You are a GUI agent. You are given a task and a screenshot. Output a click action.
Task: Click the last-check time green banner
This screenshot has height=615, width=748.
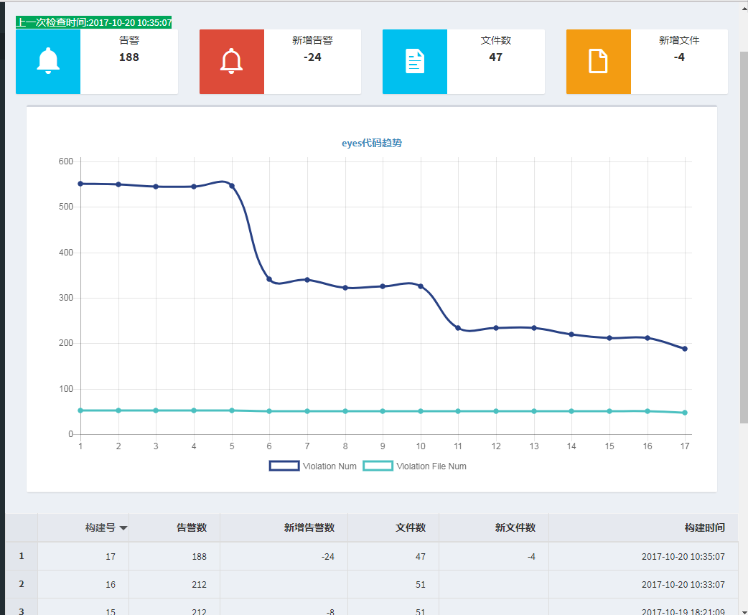click(x=94, y=23)
